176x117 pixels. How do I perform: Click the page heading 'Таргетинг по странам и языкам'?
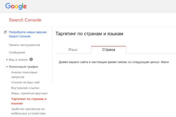click(89, 34)
